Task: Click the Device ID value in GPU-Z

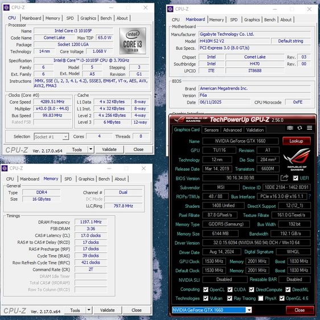Action: click(x=286, y=187)
